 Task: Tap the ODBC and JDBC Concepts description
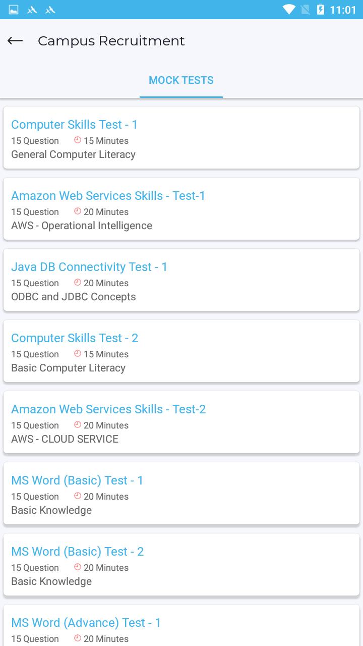pos(74,297)
